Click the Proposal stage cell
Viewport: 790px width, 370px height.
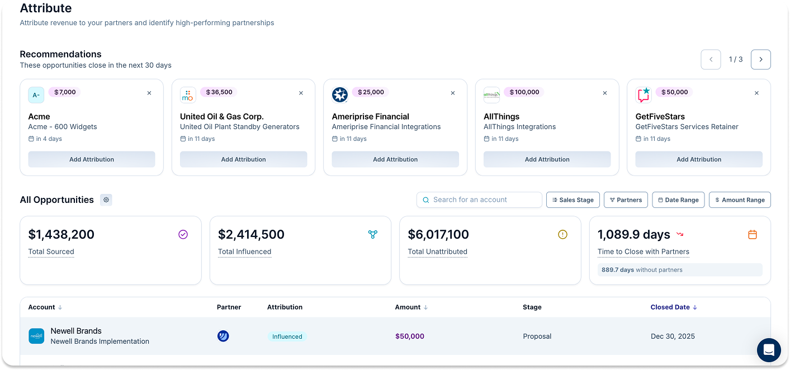(x=537, y=336)
